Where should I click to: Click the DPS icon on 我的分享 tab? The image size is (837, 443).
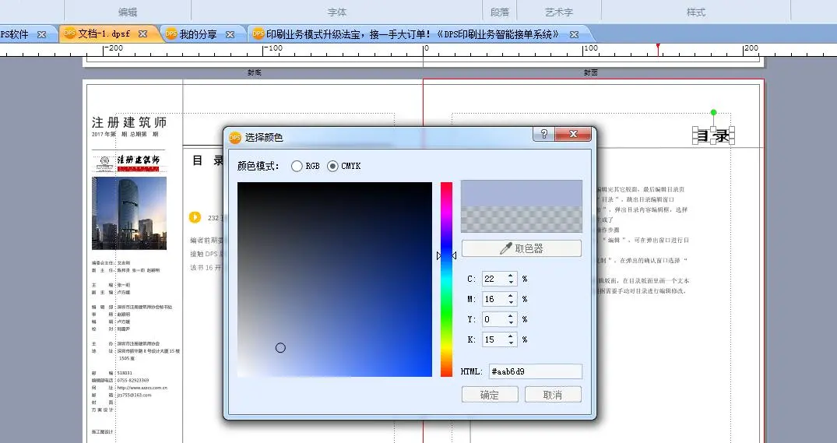[x=171, y=33]
